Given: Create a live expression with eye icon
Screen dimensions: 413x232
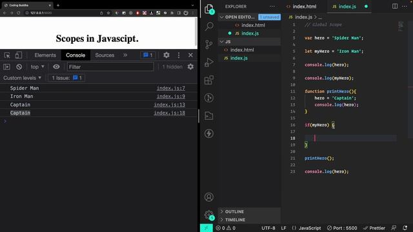Looking at the screenshot, I should tap(56, 67).
